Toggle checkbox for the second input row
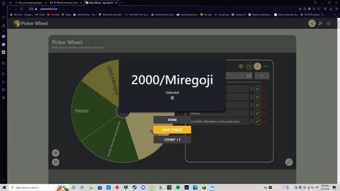The height and width of the screenshot is (191, 340). 258,97
